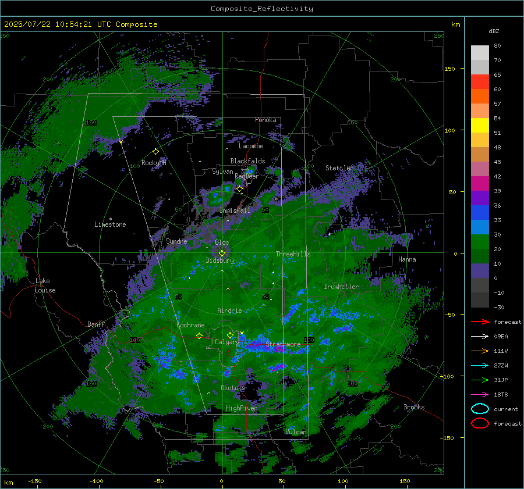The height and width of the screenshot is (489, 524).
Task: Click the Didsbury city label
Action: [220, 260]
